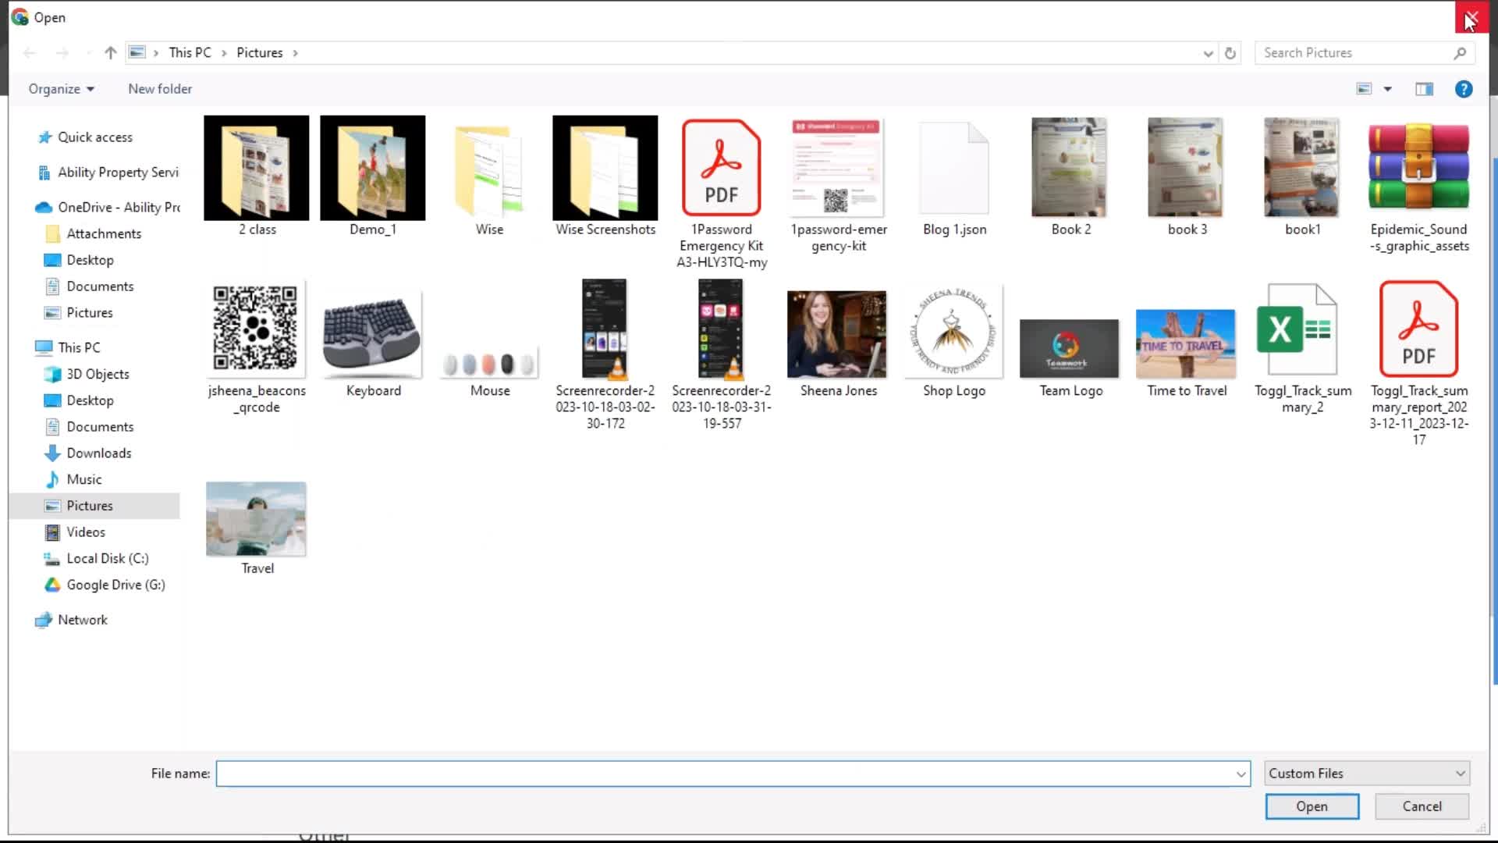Open the 2 class folder
Viewport: 1498px width, 843px height.
(257, 177)
